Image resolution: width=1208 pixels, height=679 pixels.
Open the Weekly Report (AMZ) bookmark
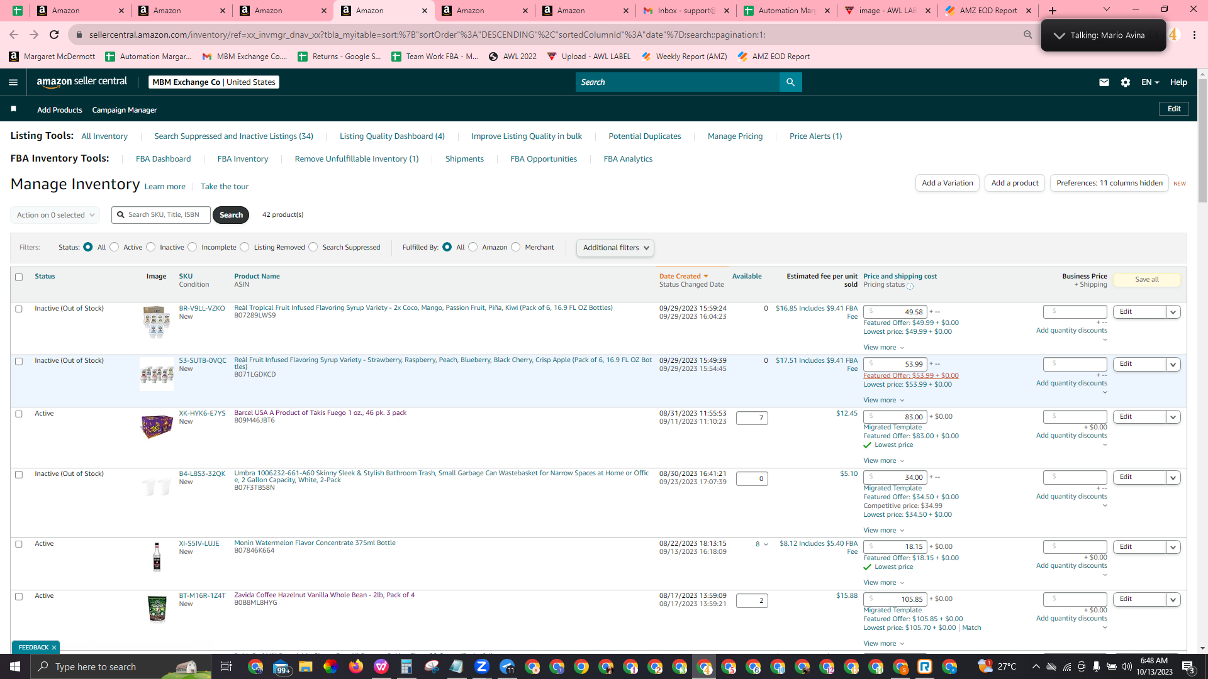pyautogui.click(x=685, y=57)
